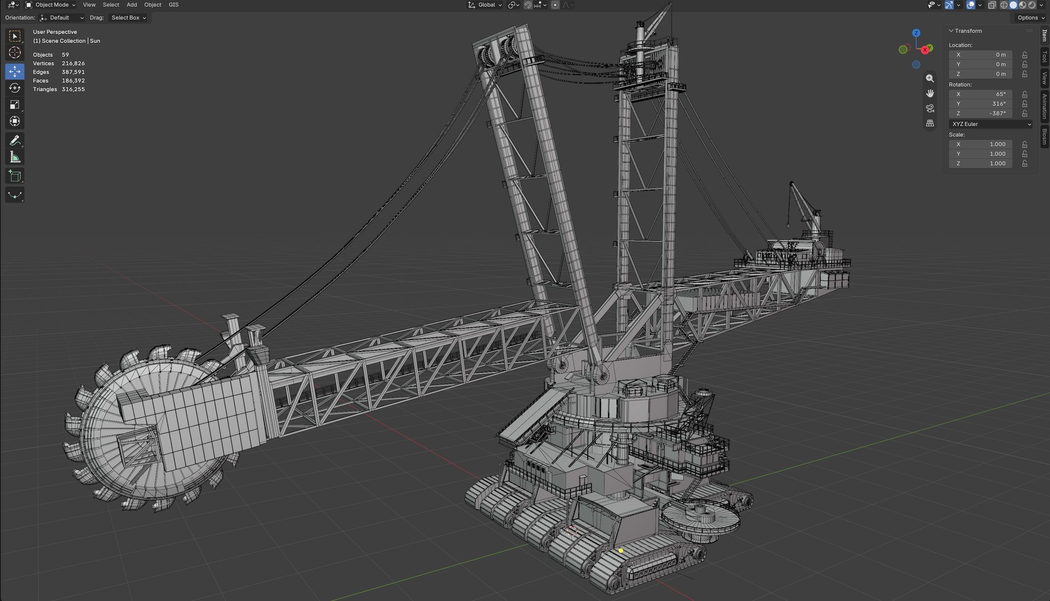Open the editor type selector icon

12,5
